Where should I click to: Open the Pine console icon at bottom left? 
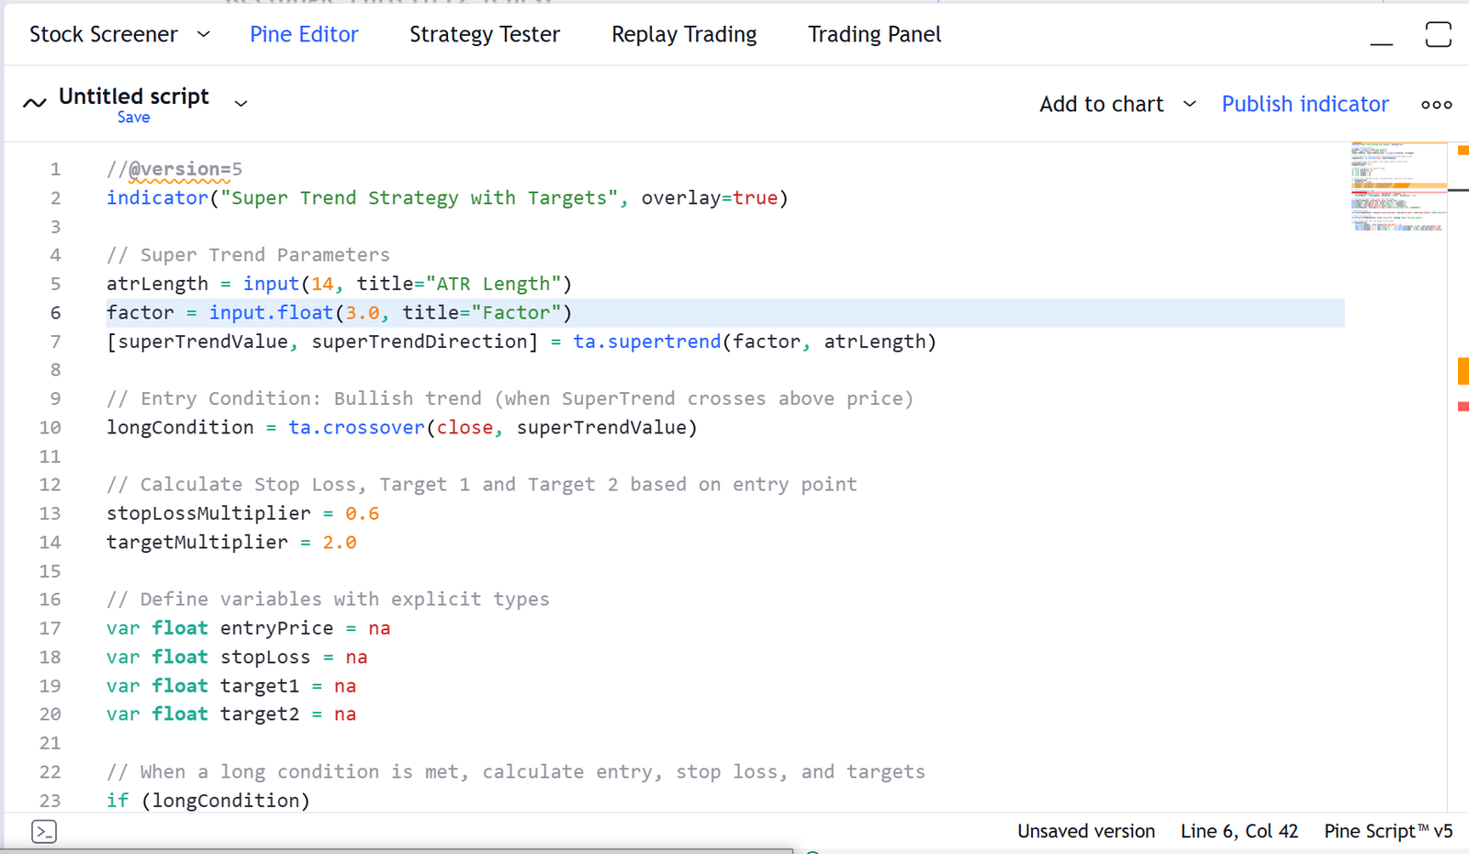coord(44,832)
